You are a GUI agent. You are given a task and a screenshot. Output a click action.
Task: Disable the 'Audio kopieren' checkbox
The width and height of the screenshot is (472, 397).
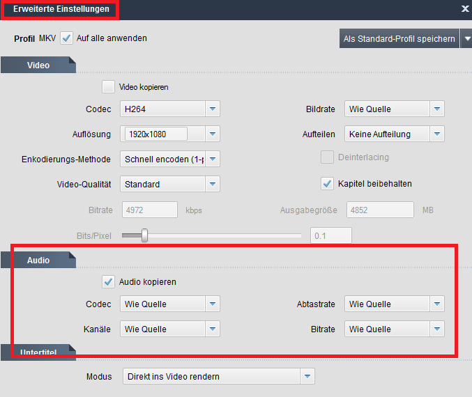(108, 282)
